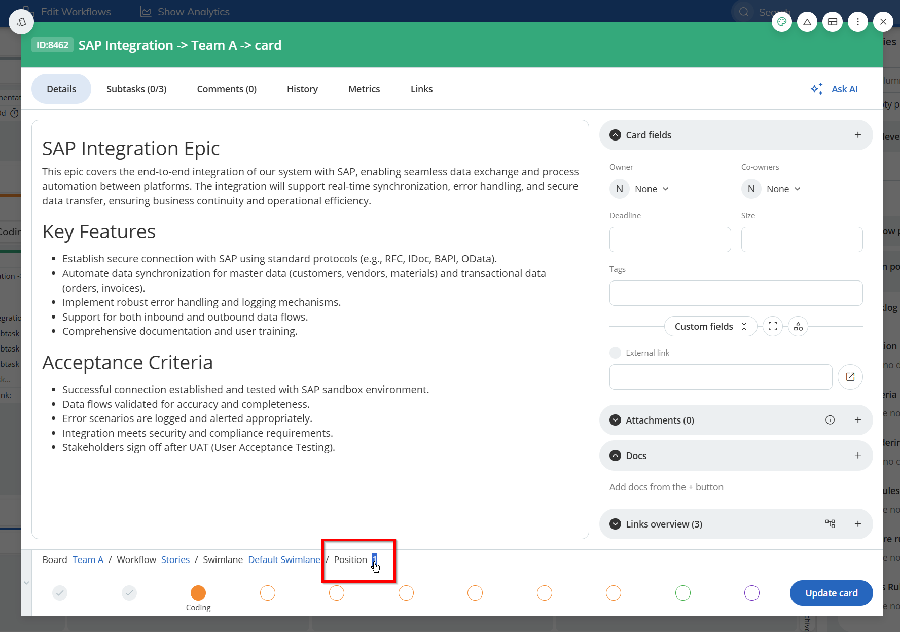Open the Default Swimlane link
Viewport: 900px width, 632px height.
284,560
